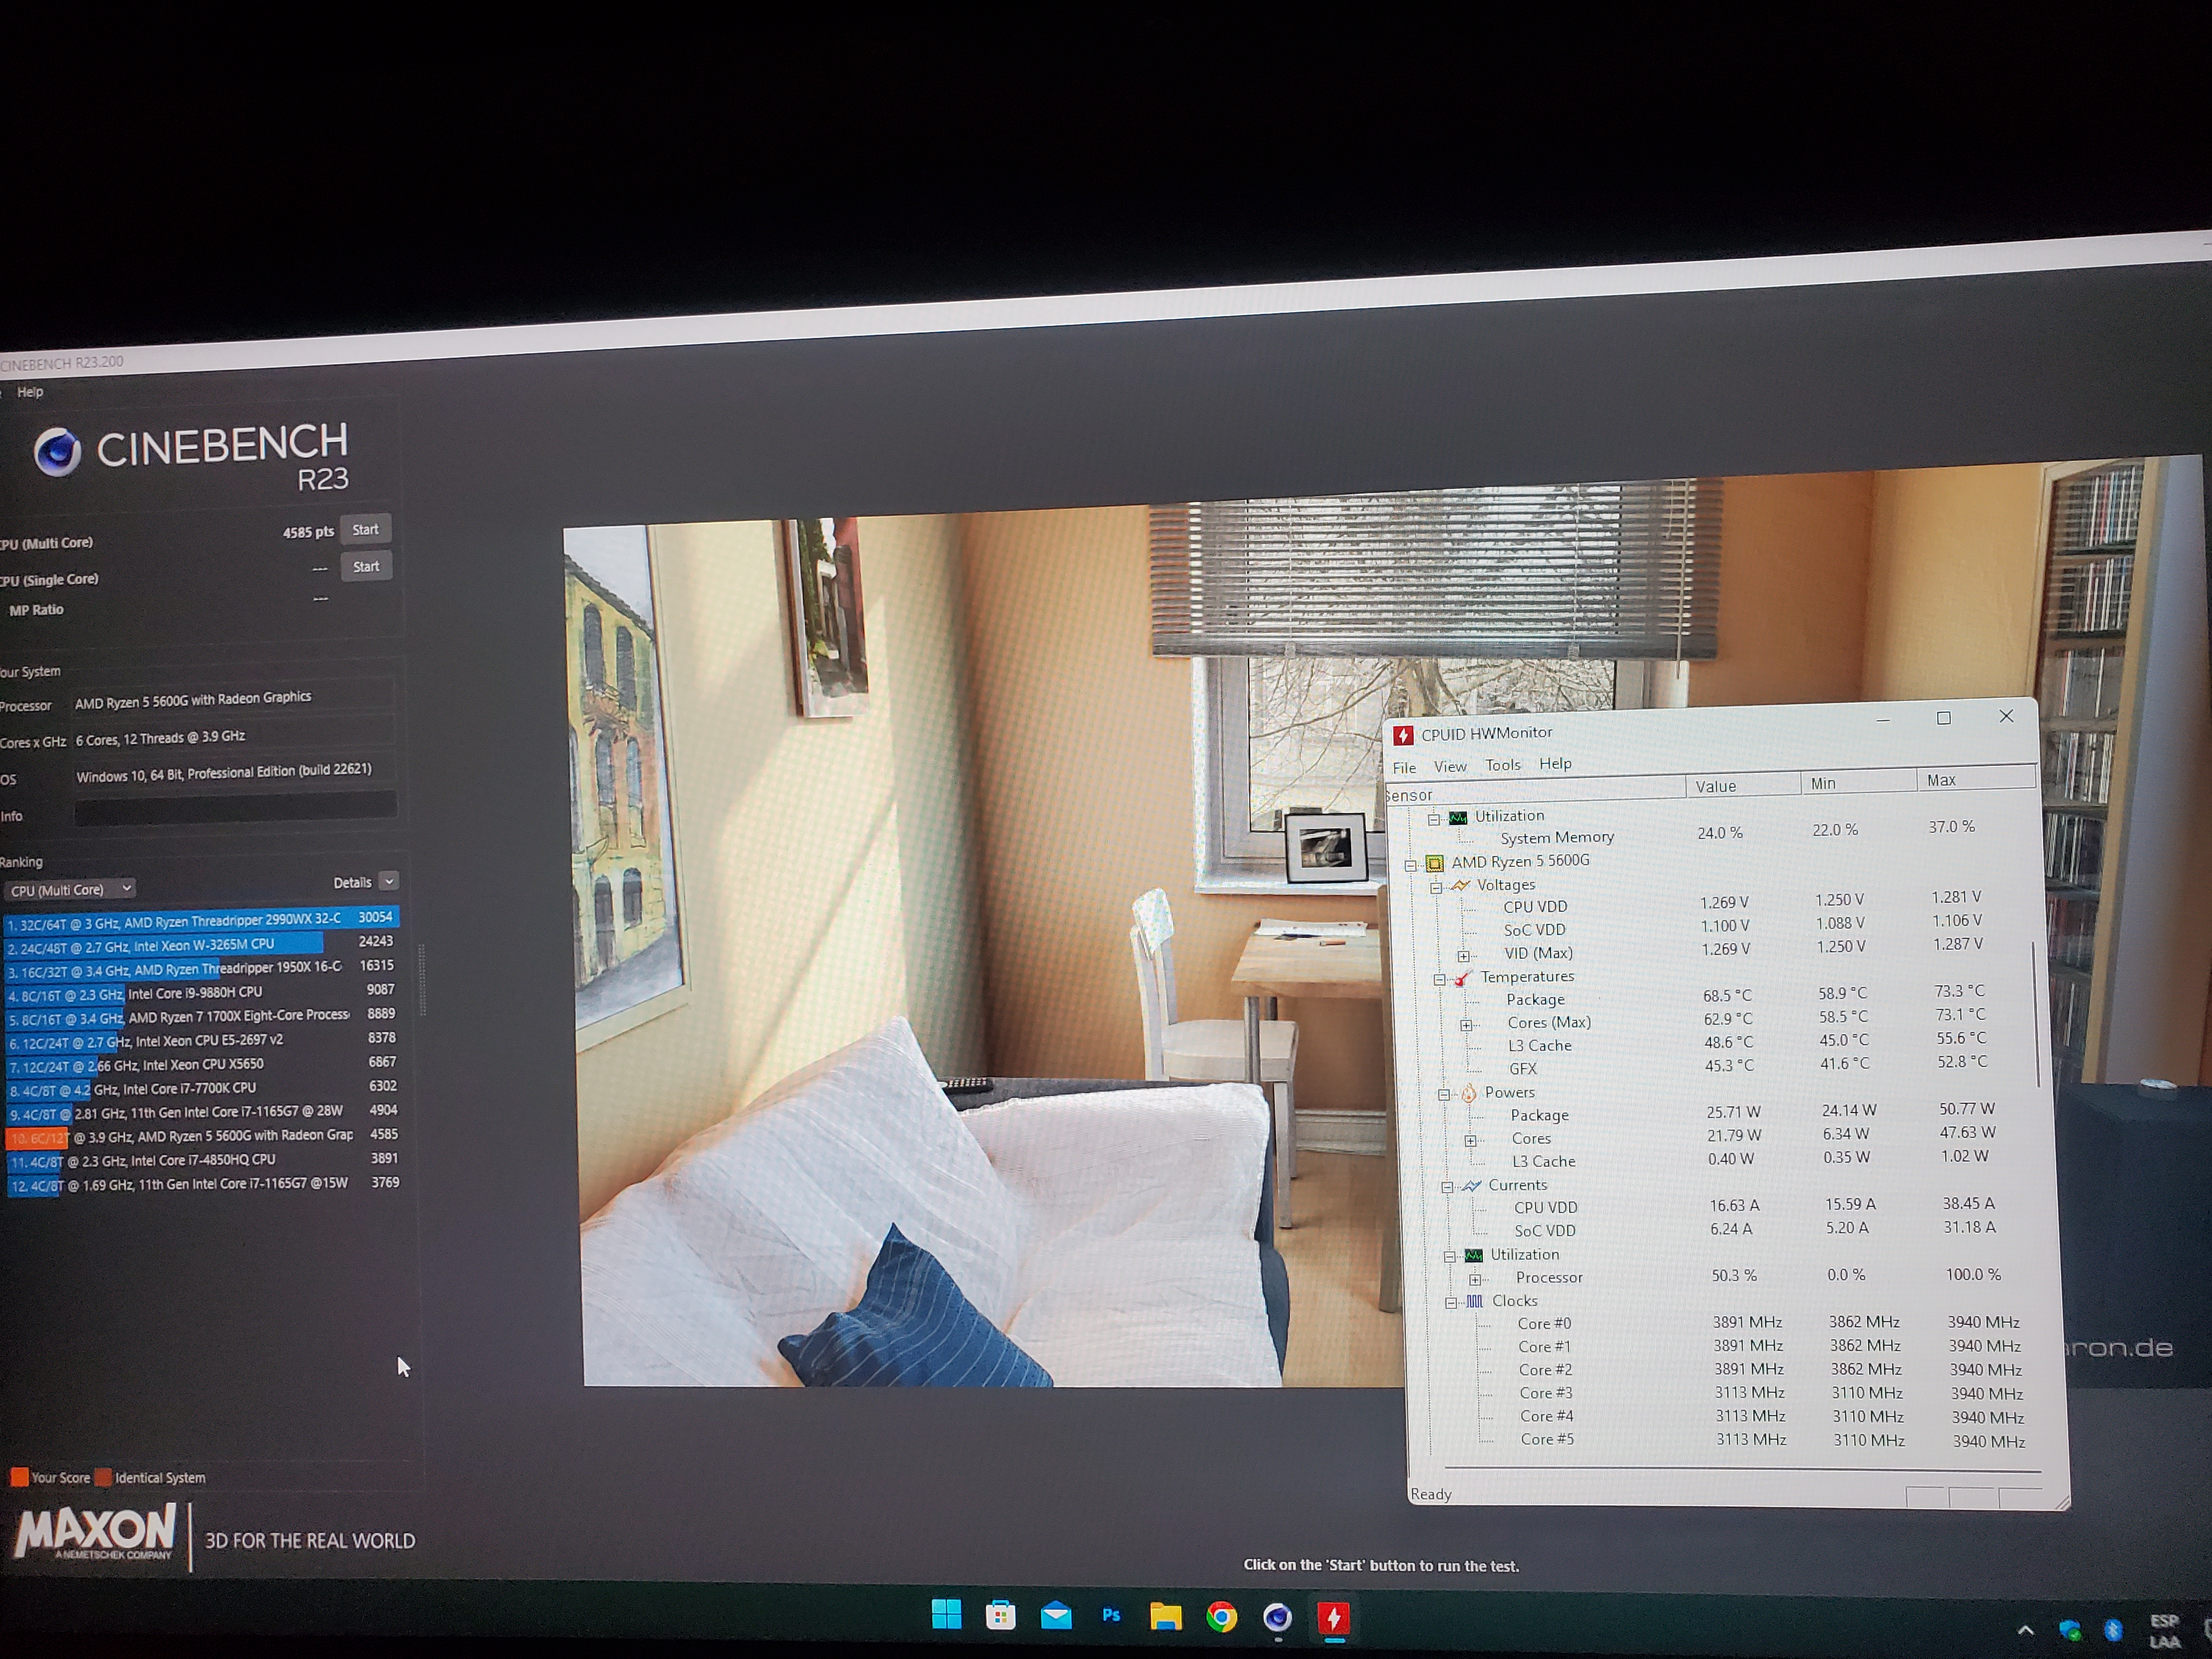
Task: Switch to HWMonitor taskbar icon
Action: [1333, 1617]
